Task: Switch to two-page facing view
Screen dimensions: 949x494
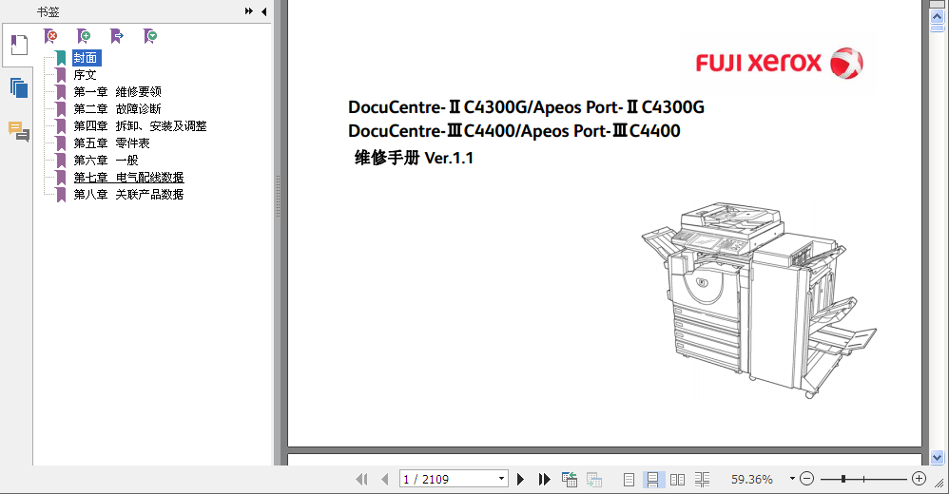Action: point(677,480)
